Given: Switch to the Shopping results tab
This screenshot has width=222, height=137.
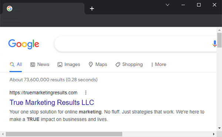Looking at the screenshot, I should pos(129,64).
